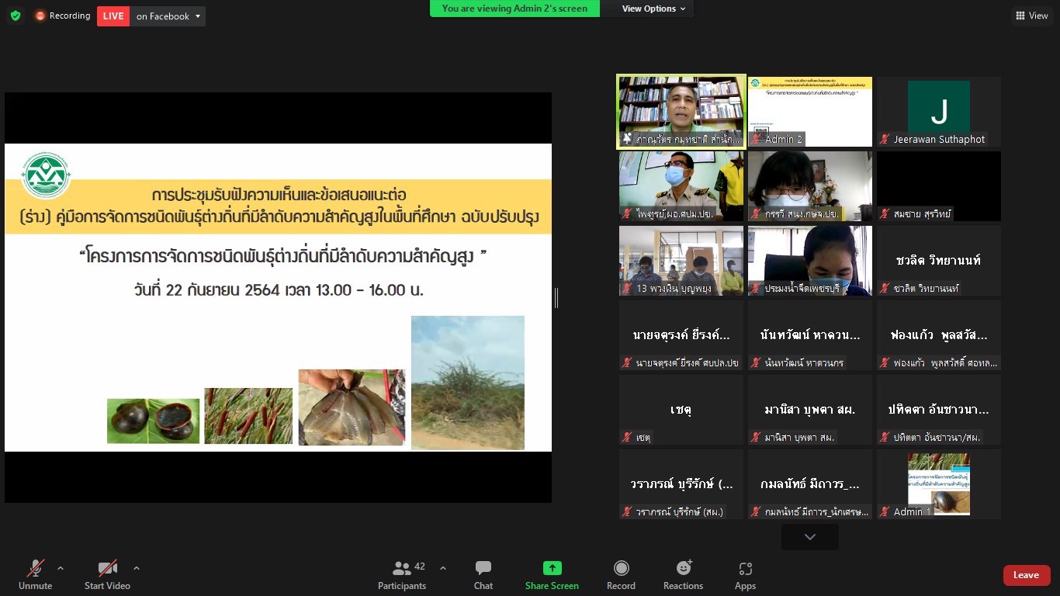Click the divider handle between share and gallery
The image size is (1060, 596).
click(x=556, y=297)
